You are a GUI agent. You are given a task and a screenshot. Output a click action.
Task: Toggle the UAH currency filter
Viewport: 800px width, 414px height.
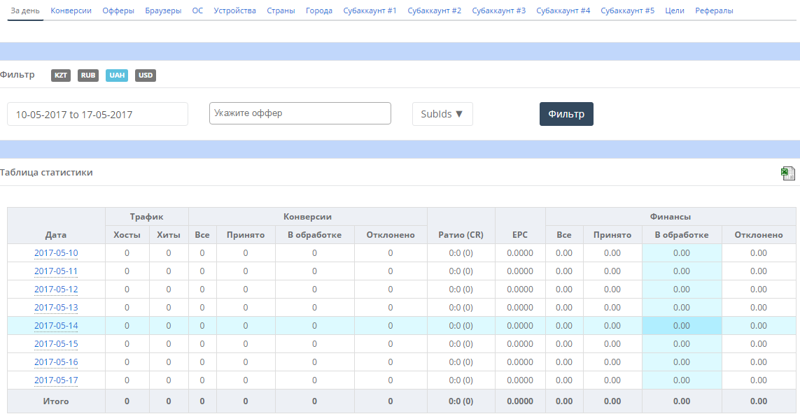tap(117, 76)
